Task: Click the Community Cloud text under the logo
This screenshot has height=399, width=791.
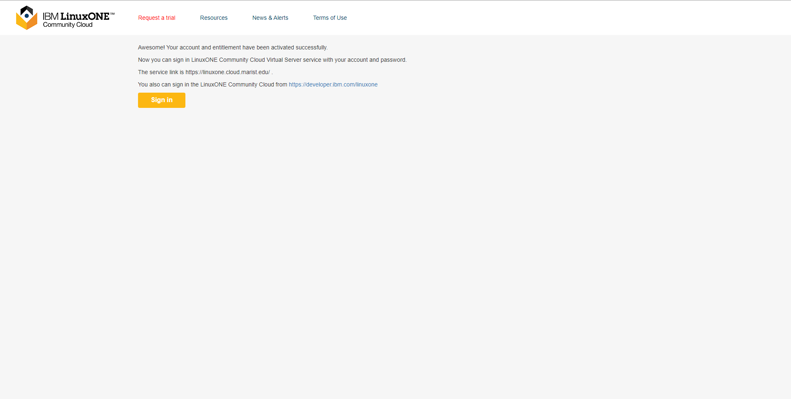Action: (68, 25)
